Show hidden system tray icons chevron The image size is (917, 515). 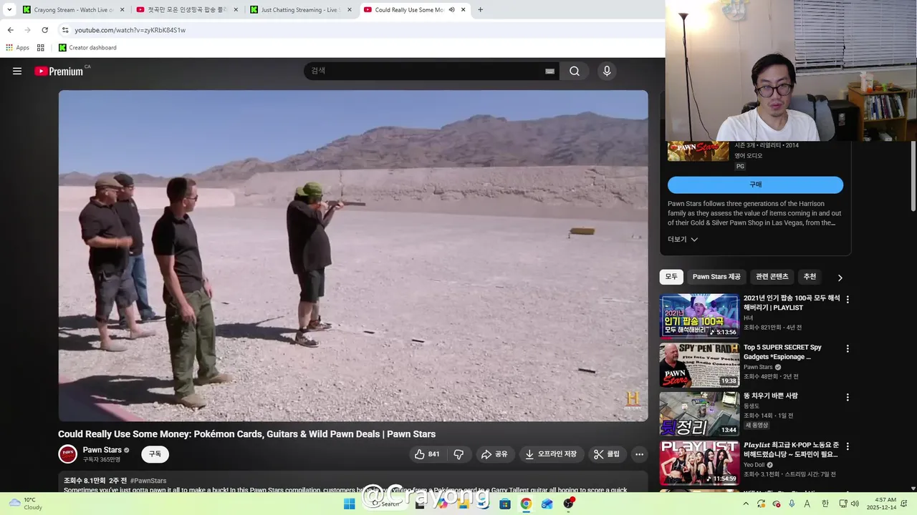click(x=746, y=504)
